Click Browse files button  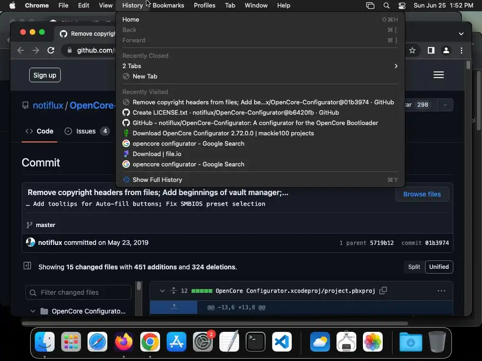coord(422,194)
